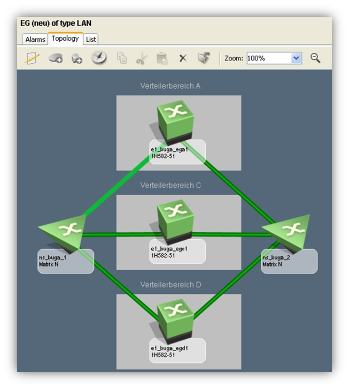Click the Verteilerbereich A group title
Viewport: 349px width, 389px height.
click(x=170, y=86)
